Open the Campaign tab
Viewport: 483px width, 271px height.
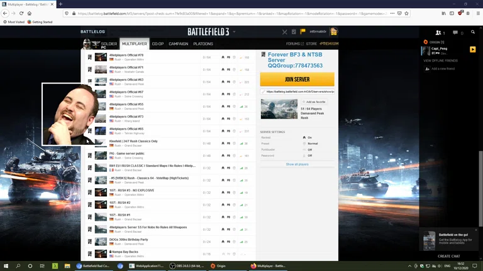(x=179, y=44)
